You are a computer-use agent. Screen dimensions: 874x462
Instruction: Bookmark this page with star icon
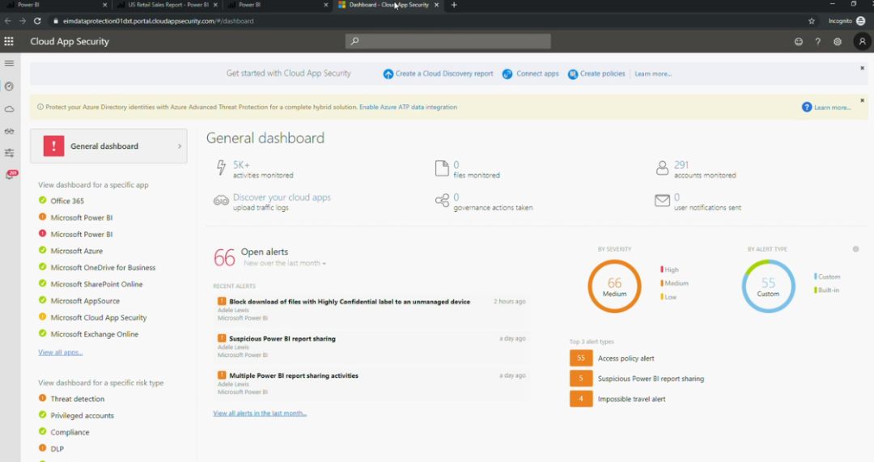click(x=812, y=21)
